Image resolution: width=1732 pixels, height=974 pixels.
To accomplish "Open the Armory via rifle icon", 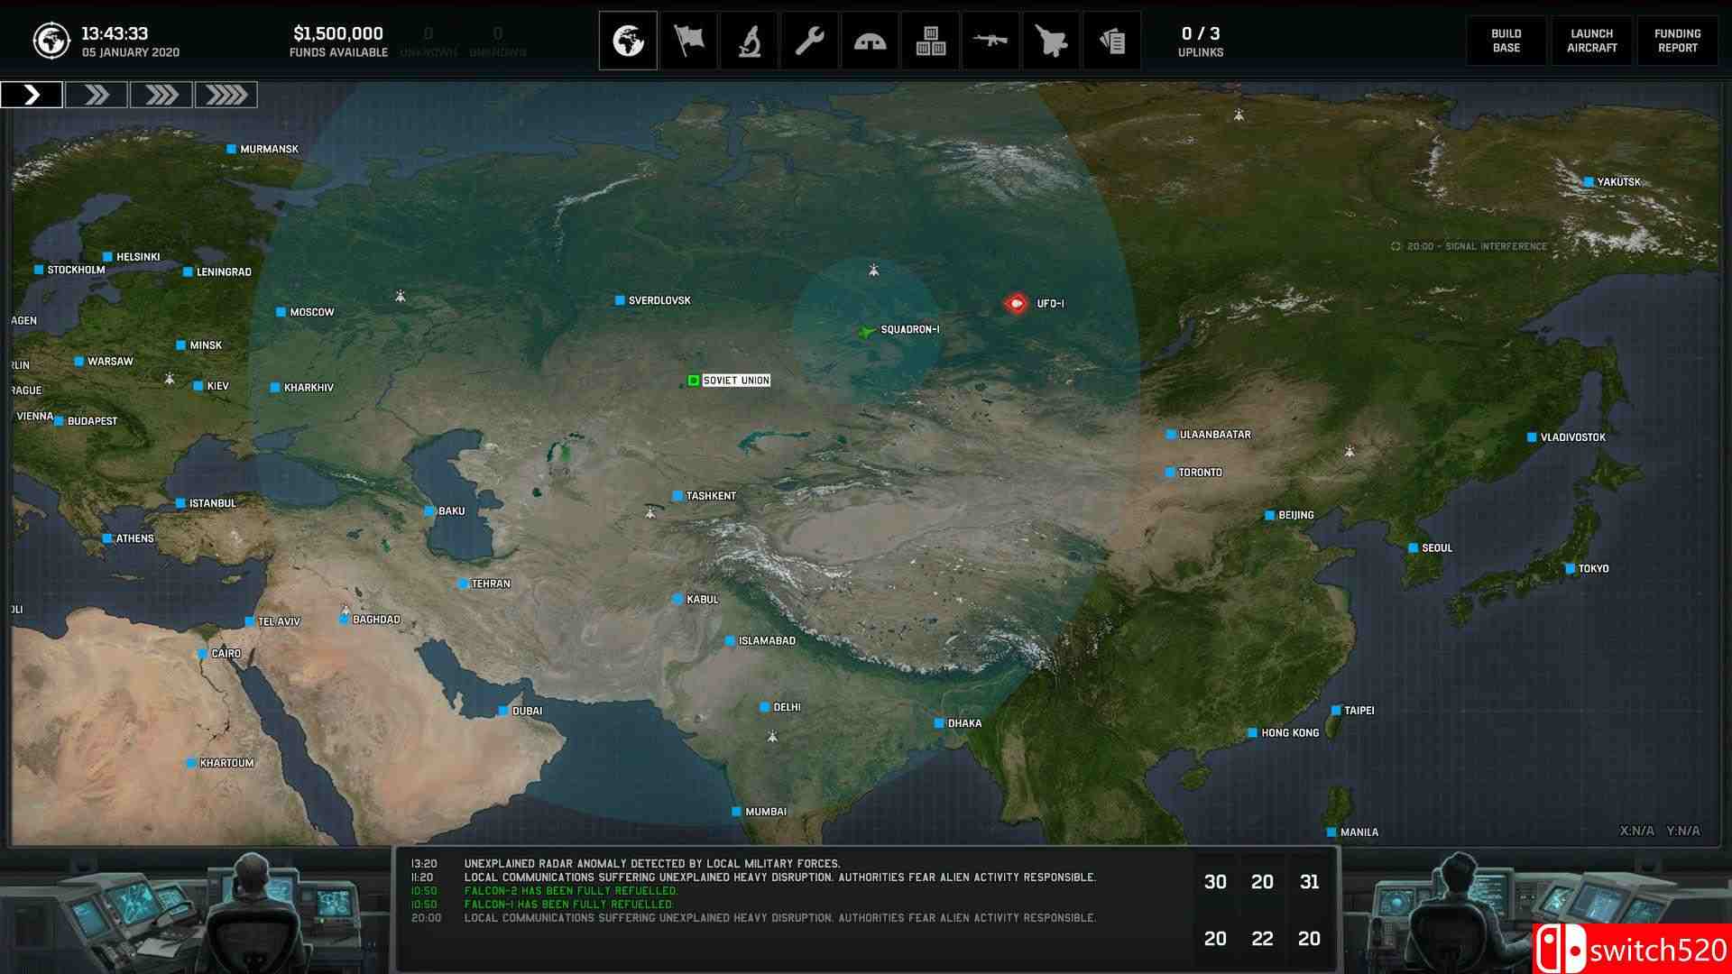I will (x=990, y=40).
